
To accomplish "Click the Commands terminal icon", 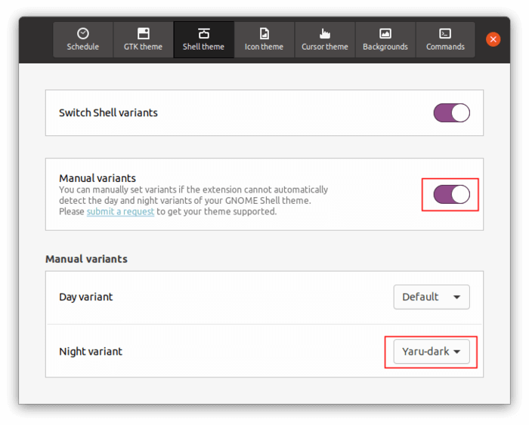I will 445,33.
